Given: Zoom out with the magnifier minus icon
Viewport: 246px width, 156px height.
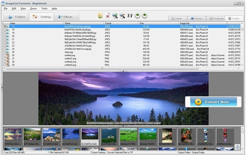Looking at the screenshot, I should point(122,16).
